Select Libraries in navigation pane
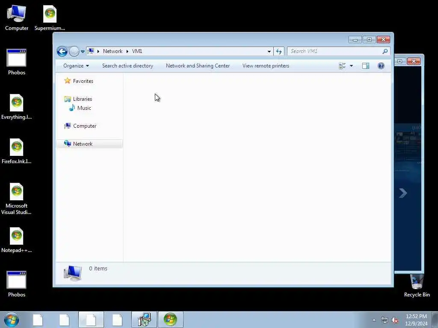This screenshot has height=328, width=438. tap(83, 99)
